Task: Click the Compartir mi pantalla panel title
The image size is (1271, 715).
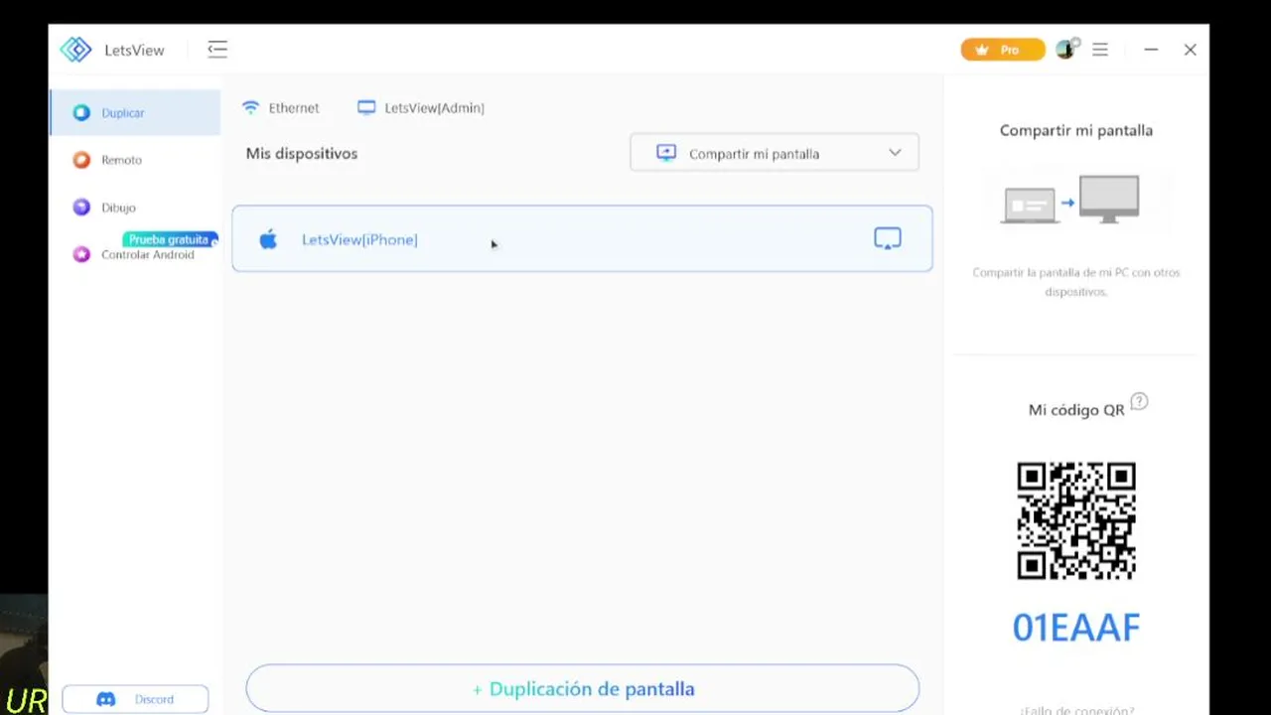Action: (1076, 130)
